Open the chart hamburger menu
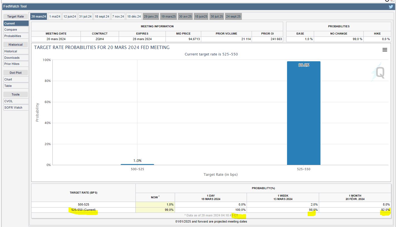Viewport: 396px width, 227px height. pos(385,50)
